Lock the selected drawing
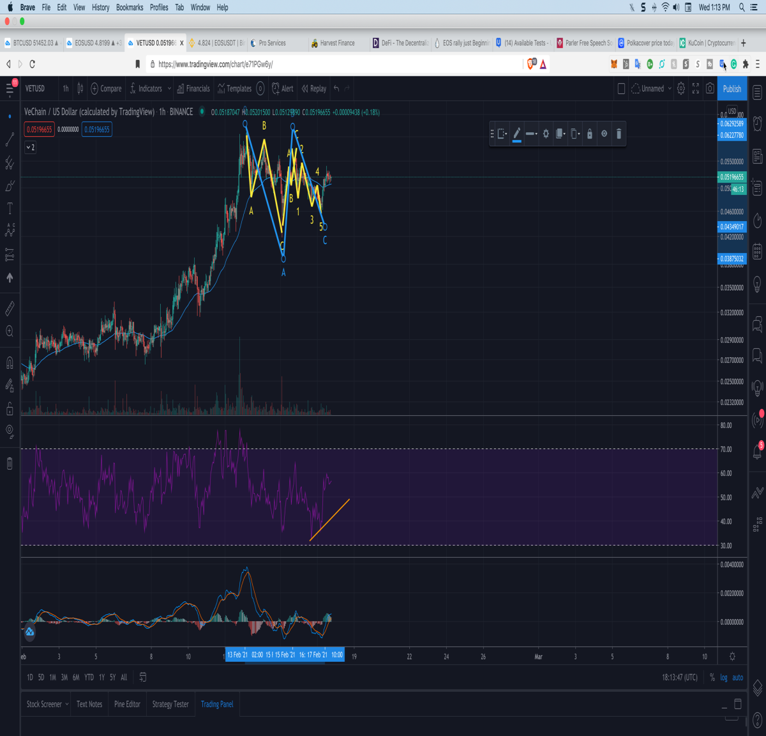The width and height of the screenshot is (766, 736). pyautogui.click(x=590, y=134)
